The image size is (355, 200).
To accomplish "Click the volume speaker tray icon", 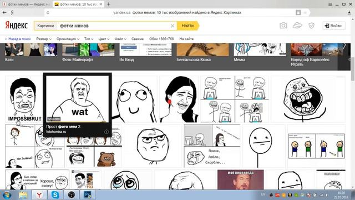I will click(327, 195).
